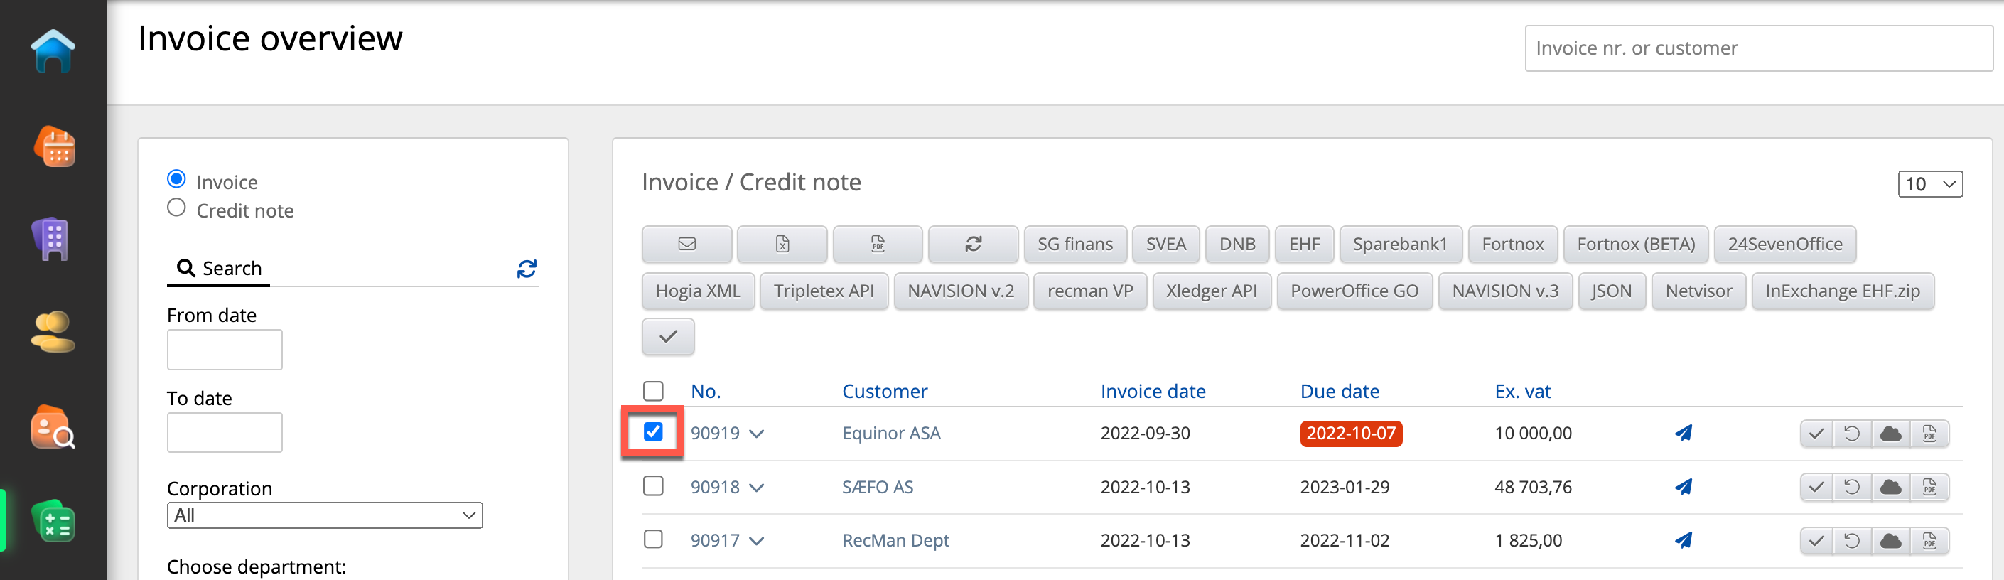Image resolution: width=2004 pixels, height=580 pixels.
Task: Click the send paper plane for invoice 90919
Action: pos(1684,434)
